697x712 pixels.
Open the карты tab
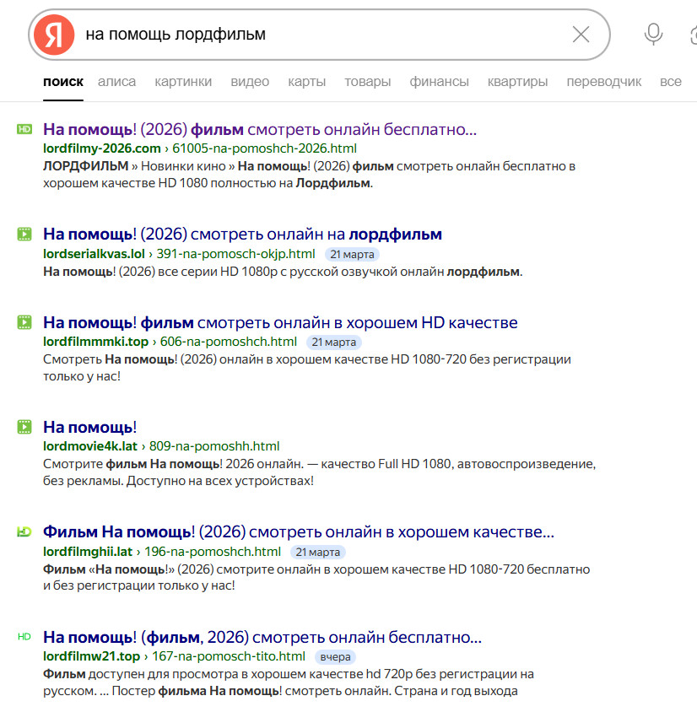pyautogui.click(x=307, y=82)
